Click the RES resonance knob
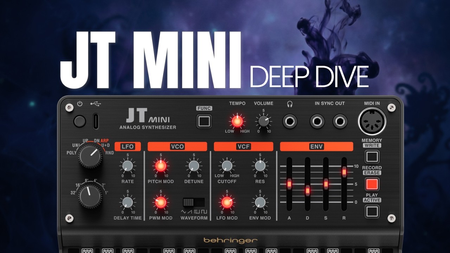 tap(260, 166)
